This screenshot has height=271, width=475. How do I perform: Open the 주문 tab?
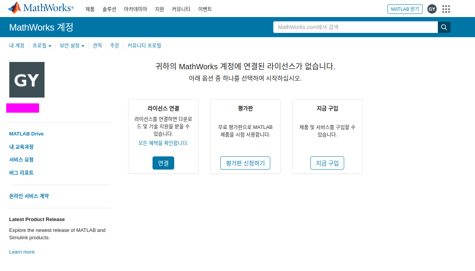coord(115,46)
